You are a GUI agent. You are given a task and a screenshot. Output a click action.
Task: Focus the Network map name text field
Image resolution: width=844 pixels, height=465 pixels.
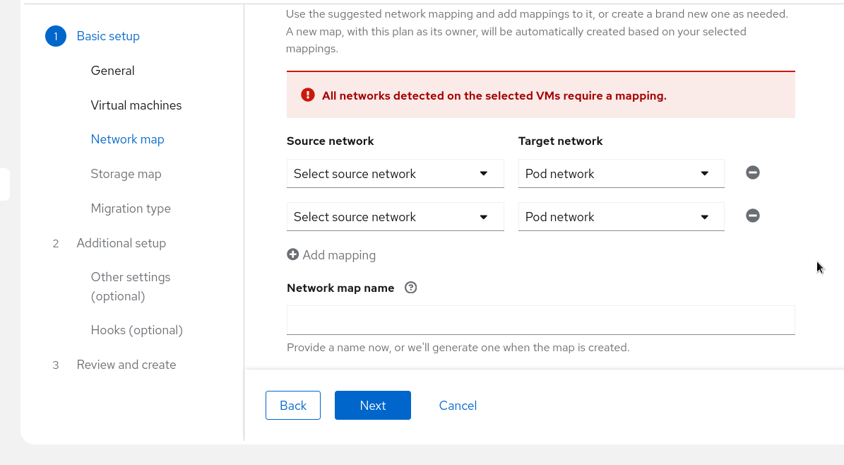540,320
